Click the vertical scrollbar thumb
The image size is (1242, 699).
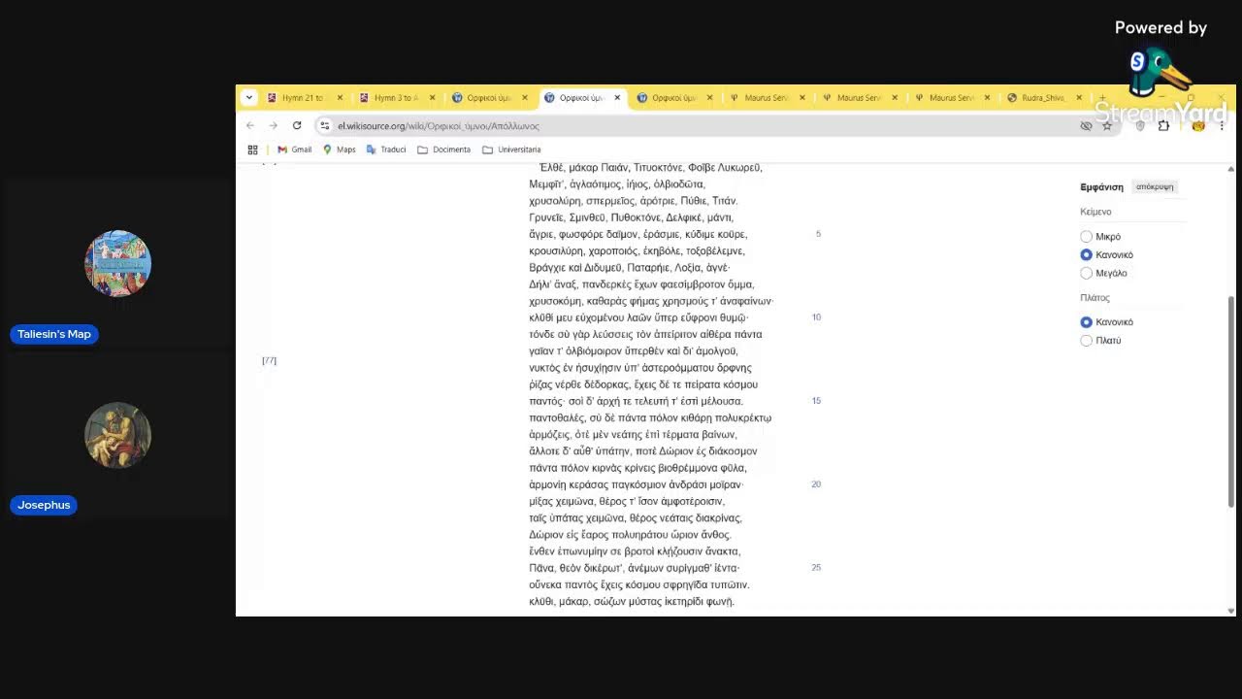coord(1231,400)
